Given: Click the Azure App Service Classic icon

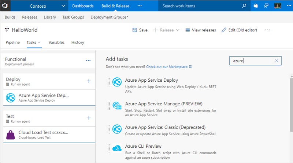Looking at the screenshot, I should (x=117, y=129).
